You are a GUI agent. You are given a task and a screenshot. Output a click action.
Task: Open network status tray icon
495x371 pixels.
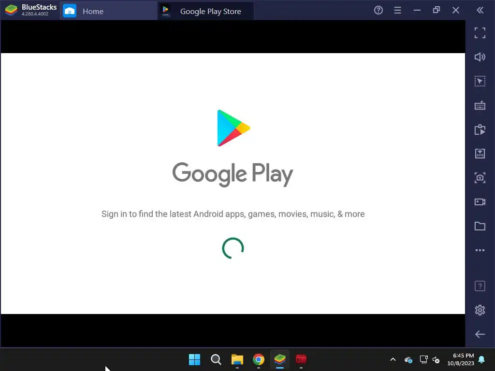click(x=423, y=359)
